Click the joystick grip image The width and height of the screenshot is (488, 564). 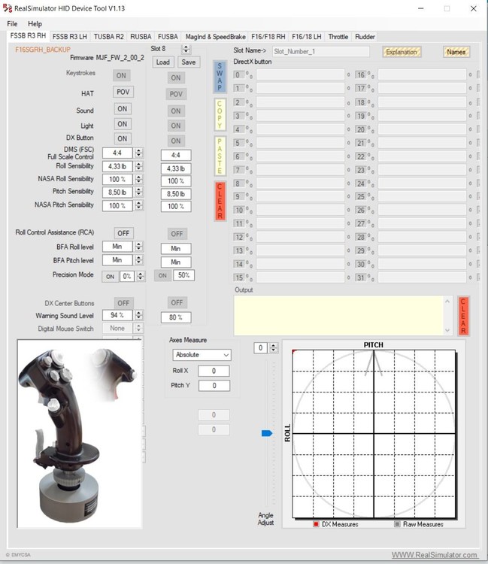(x=80, y=434)
